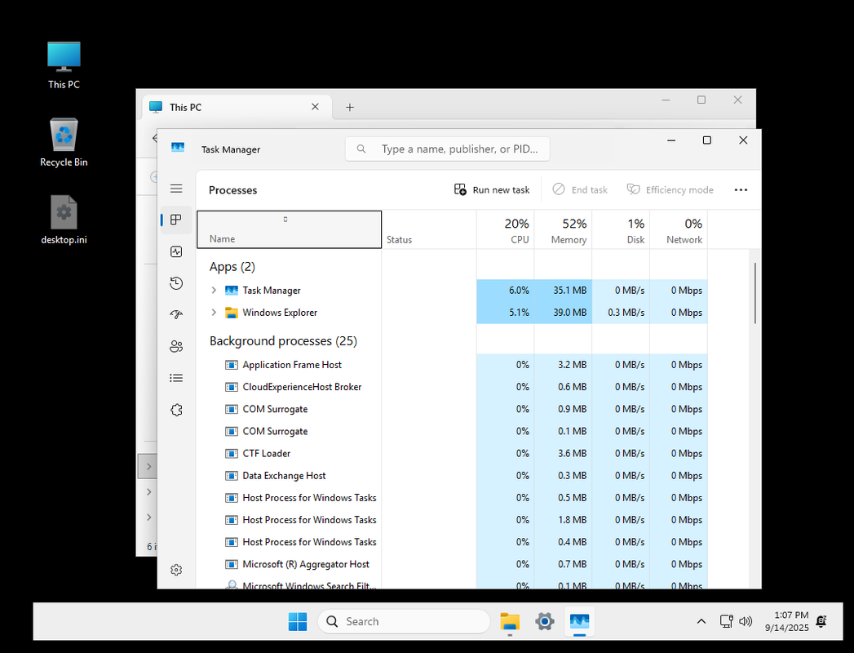
Task: Open the Details page in sidebar
Action: [x=176, y=378]
